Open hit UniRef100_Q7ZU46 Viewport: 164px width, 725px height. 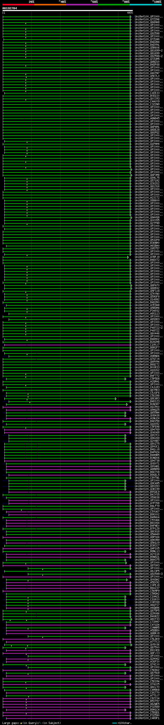[147, 39]
